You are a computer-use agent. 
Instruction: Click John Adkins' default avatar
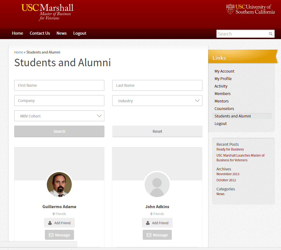tap(157, 185)
